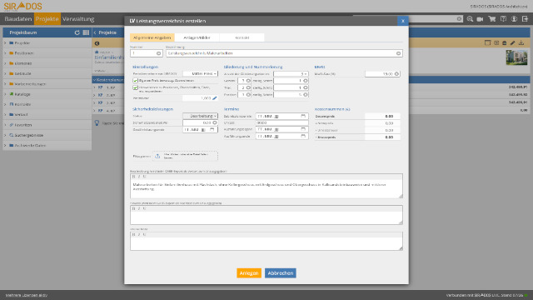The height and width of the screenshot is (300, 533).
Task: Open the Status Bearbeitung dropdown
Action: [x=200, y=116]
